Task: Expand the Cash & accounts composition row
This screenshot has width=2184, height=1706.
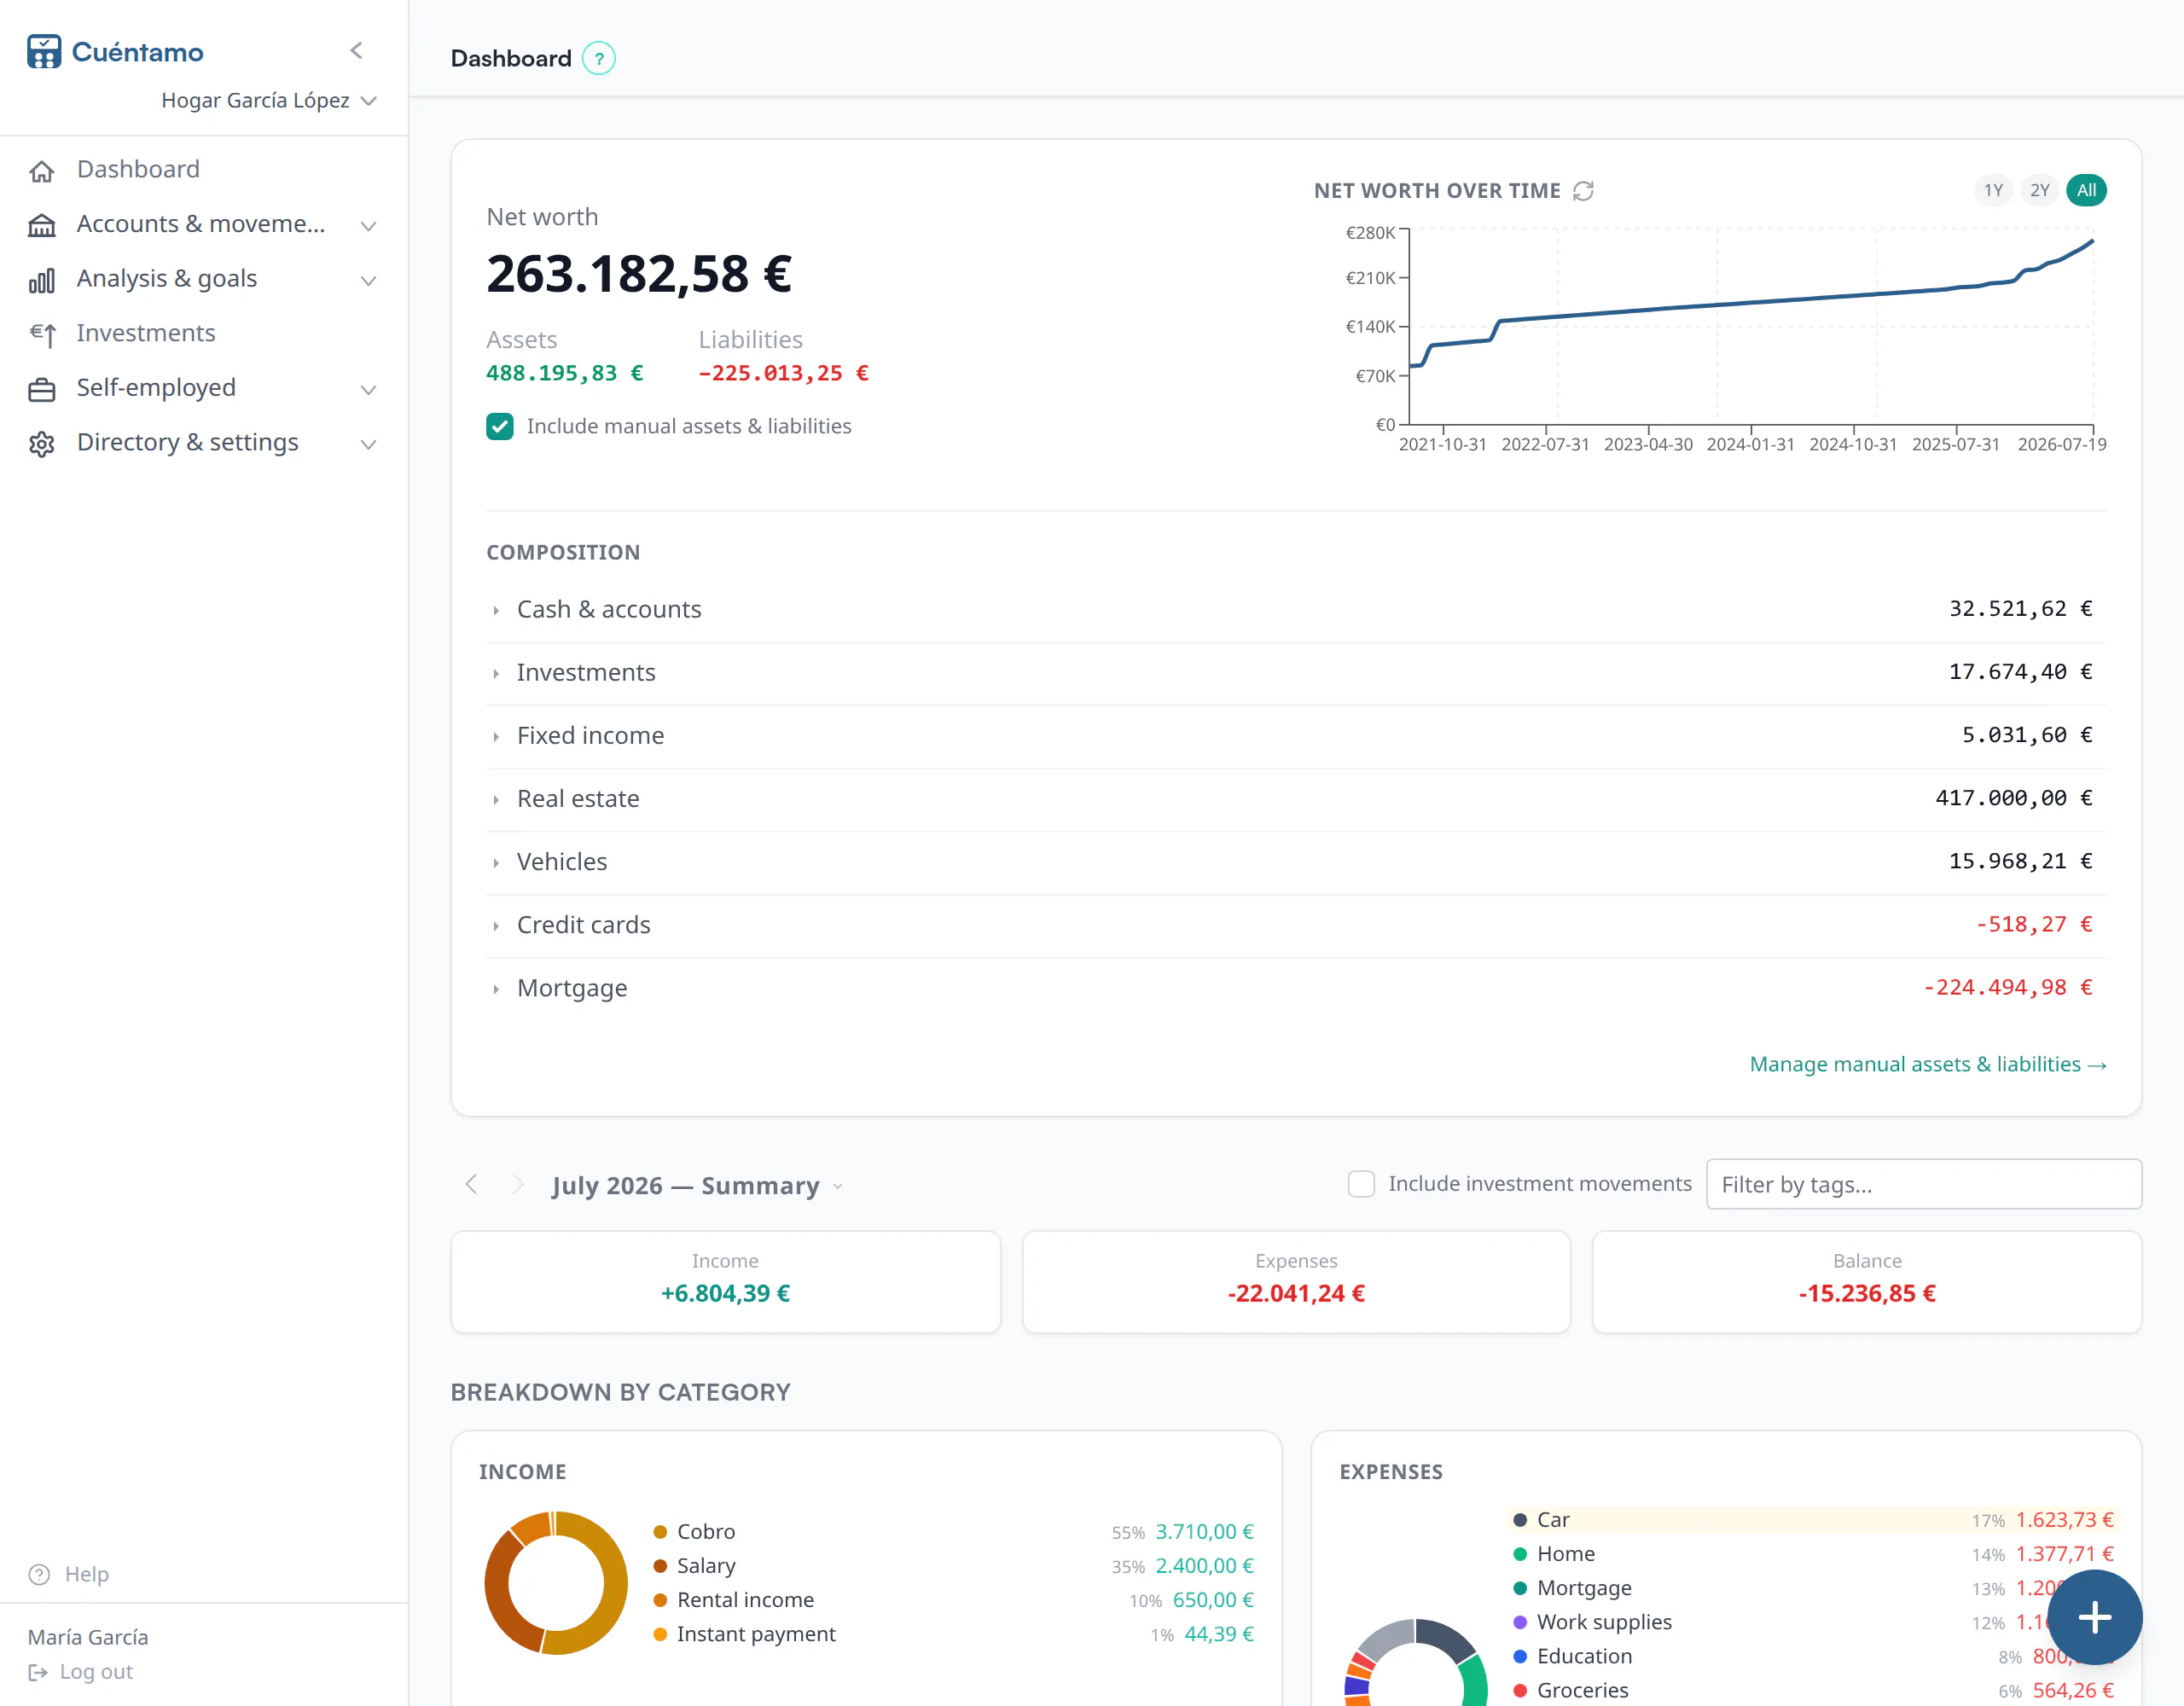Action: click(x=1296, y=609)
